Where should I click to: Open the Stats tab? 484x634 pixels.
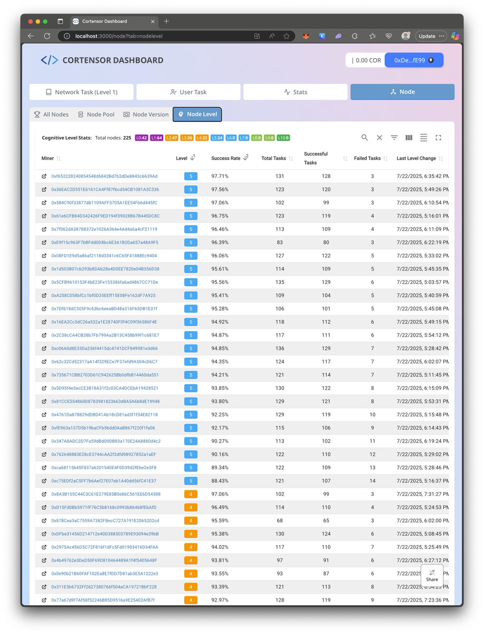(296, 92)
